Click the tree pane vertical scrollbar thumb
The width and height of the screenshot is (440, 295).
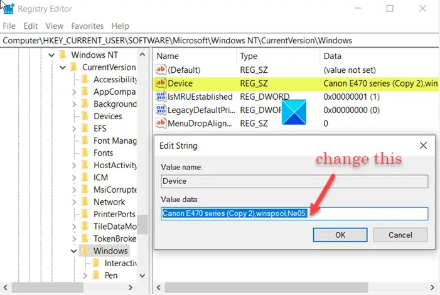[142, 224]
